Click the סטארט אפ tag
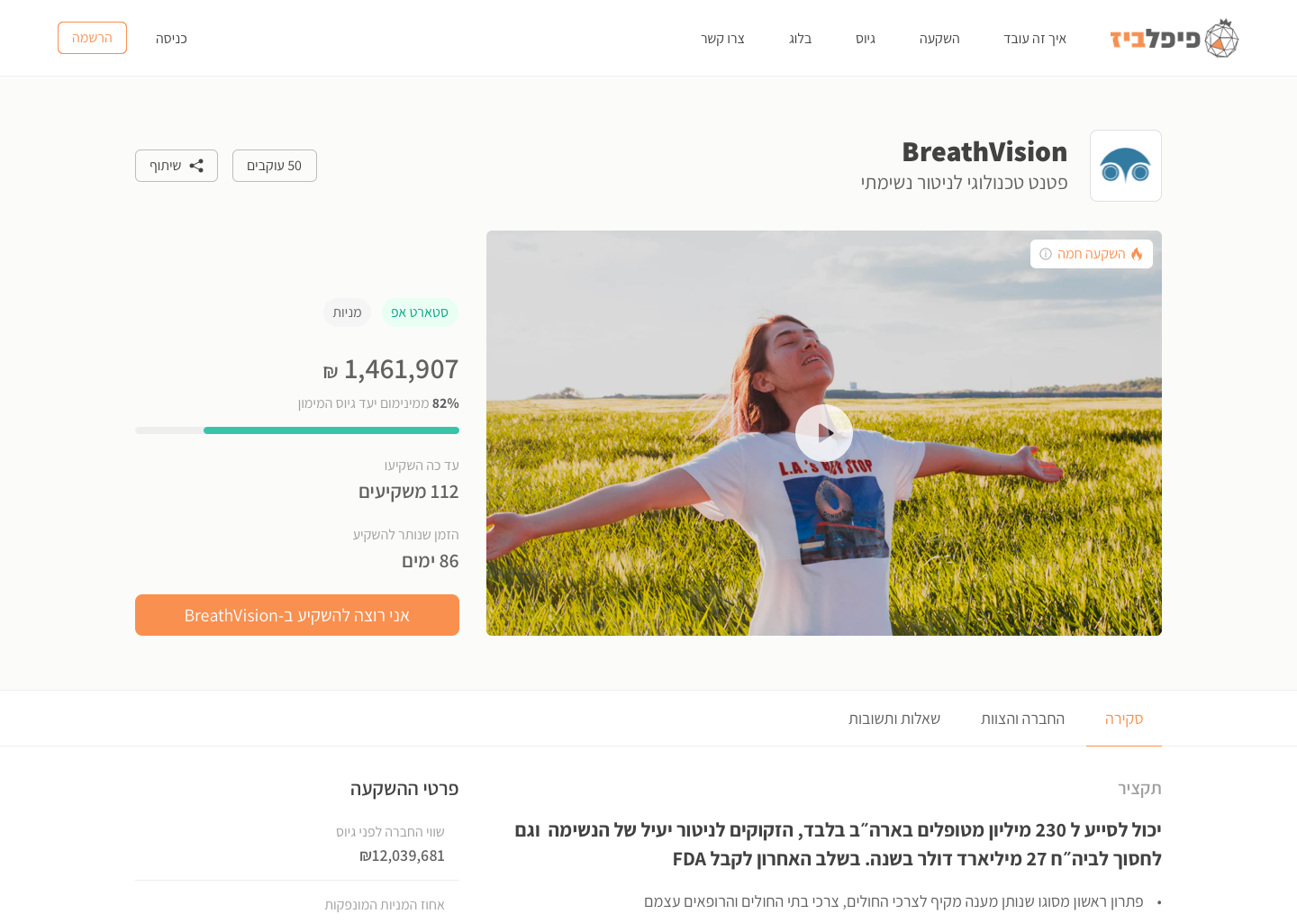The image size is (1297, 923). point(420,312)
